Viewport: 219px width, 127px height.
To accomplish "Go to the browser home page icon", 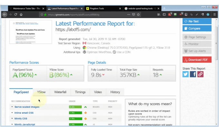I will 21,14.
